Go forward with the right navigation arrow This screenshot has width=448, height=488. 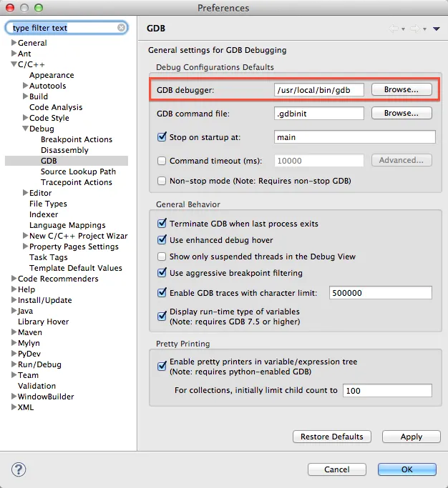tap(415, 29)
